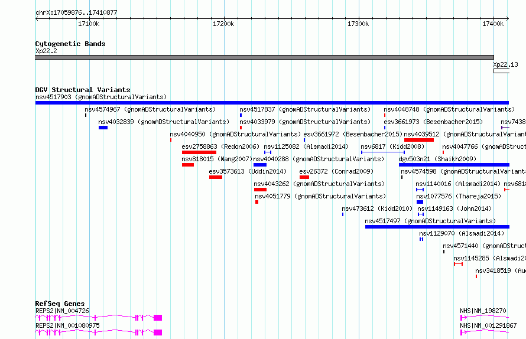Select last exon block of REPS2 NM_001080975

[158, 333]
